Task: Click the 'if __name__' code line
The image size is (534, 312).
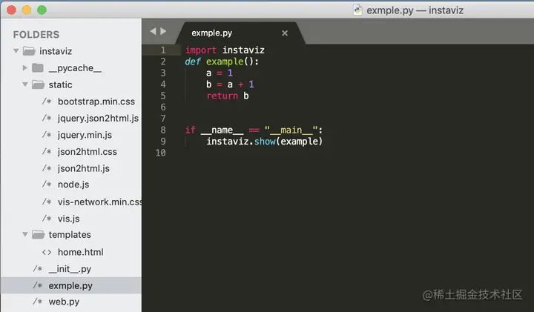Action: [254, 130]
